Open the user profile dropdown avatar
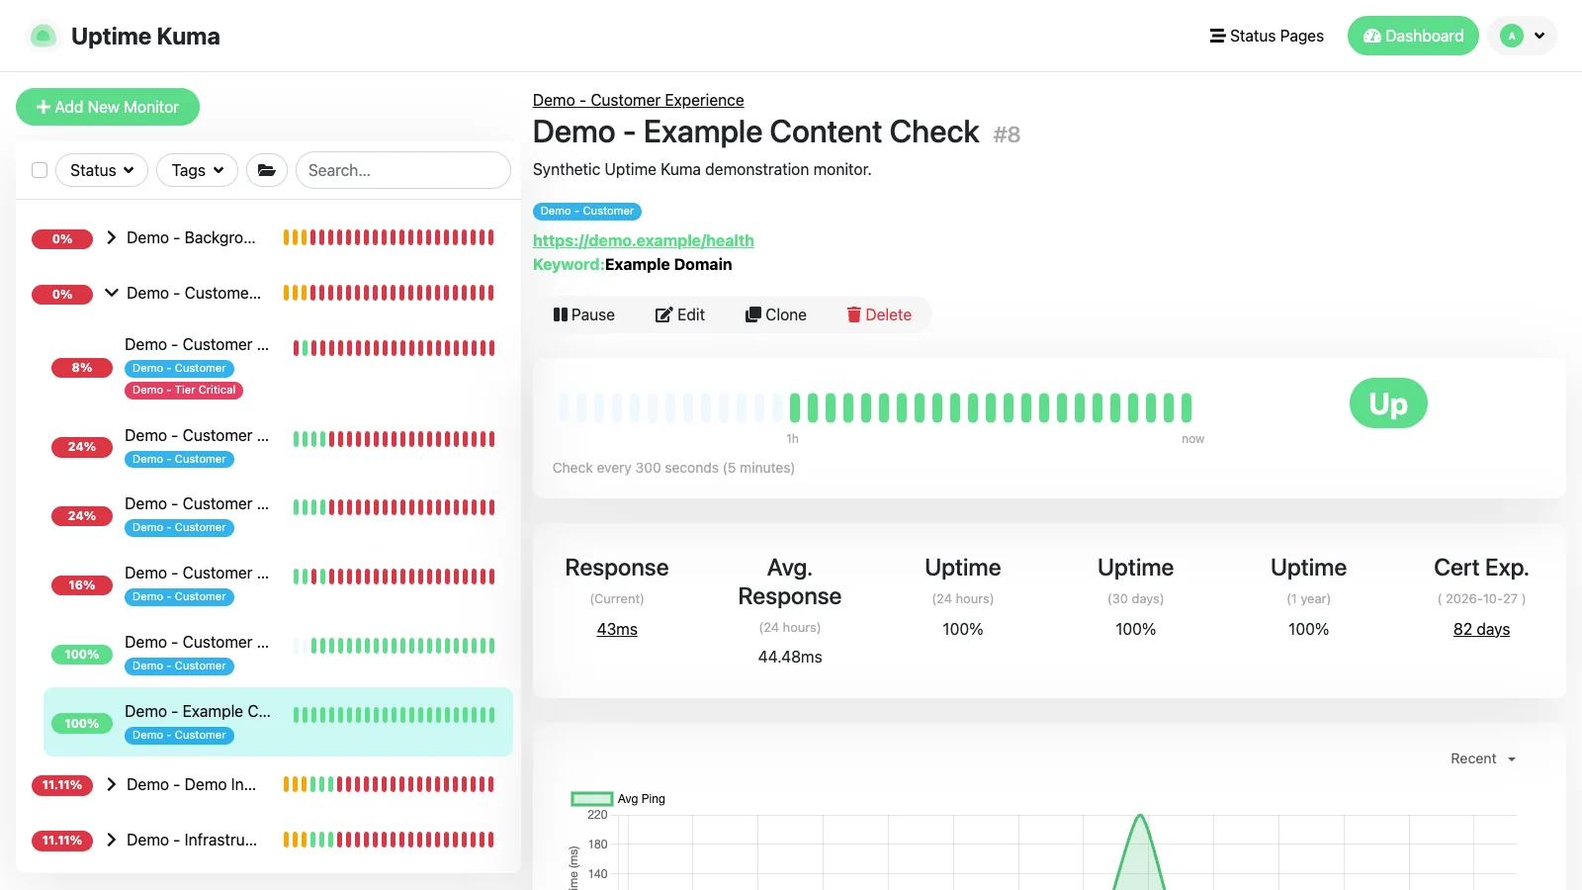Viewport: 1582px width, 890px height. pos(1522,36)
